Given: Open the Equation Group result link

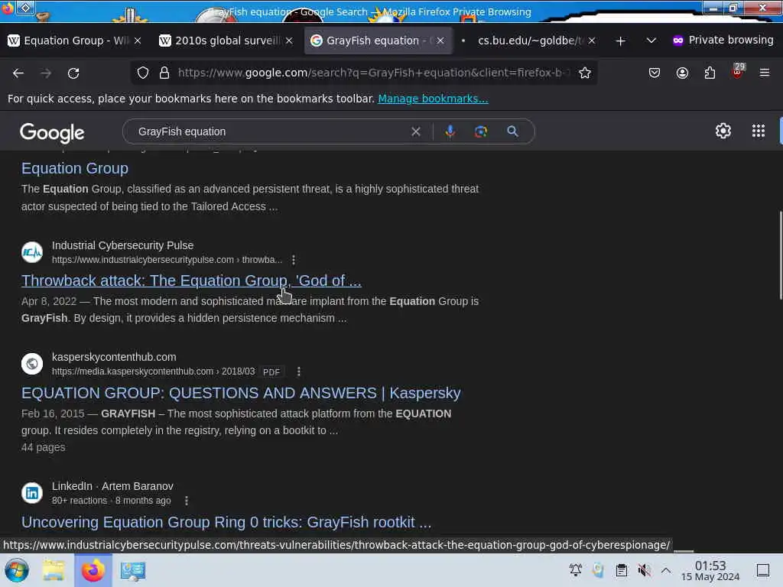Looking at the screenshot, I should [x=75, y=168].
